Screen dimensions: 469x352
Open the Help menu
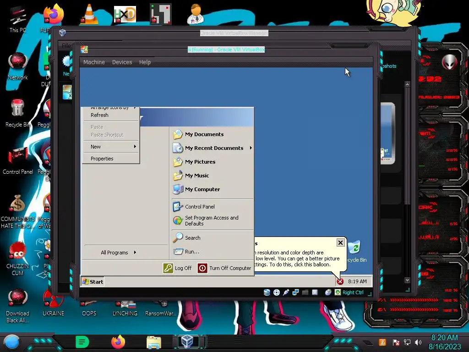pos(145,62)
